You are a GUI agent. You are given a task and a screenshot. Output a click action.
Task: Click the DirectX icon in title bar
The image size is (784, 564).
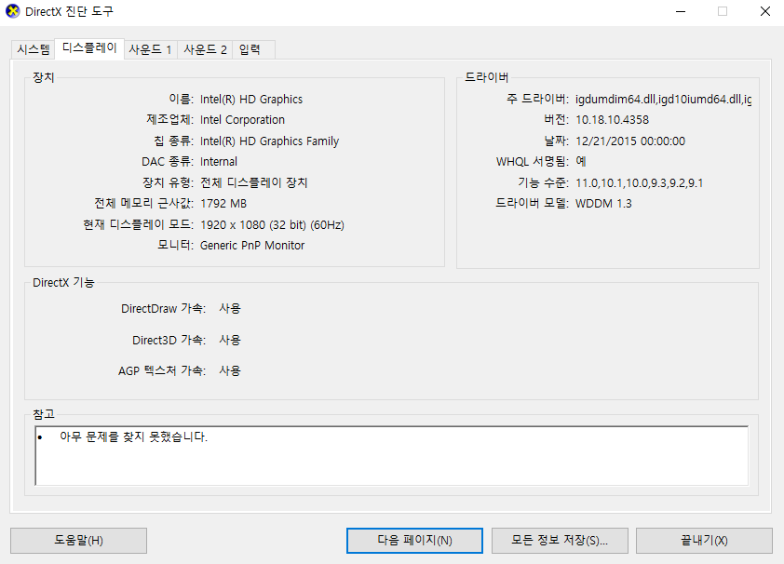(12, 12)
